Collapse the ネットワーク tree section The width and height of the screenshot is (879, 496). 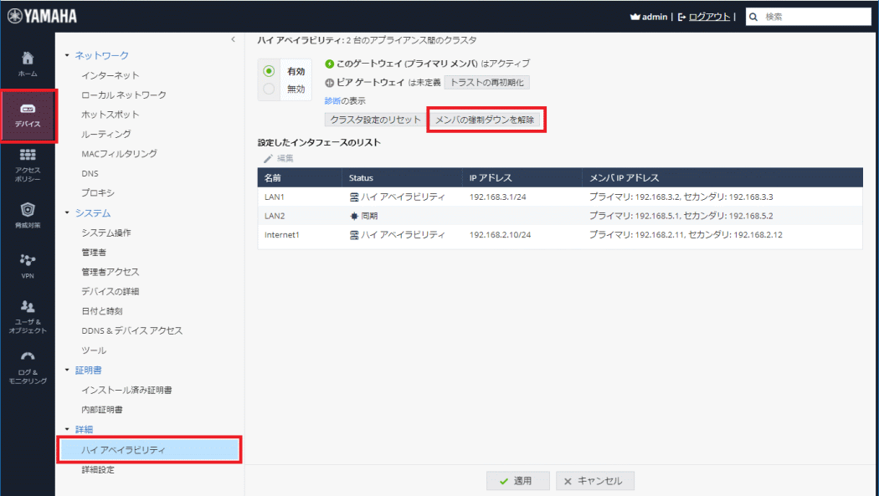pos(67,56)
